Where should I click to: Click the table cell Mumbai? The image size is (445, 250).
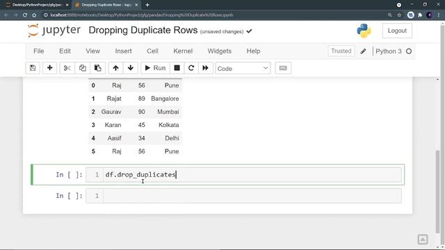(168, 112)
